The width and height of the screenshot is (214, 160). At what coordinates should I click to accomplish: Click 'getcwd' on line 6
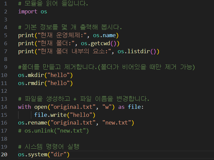click(100, 44)
